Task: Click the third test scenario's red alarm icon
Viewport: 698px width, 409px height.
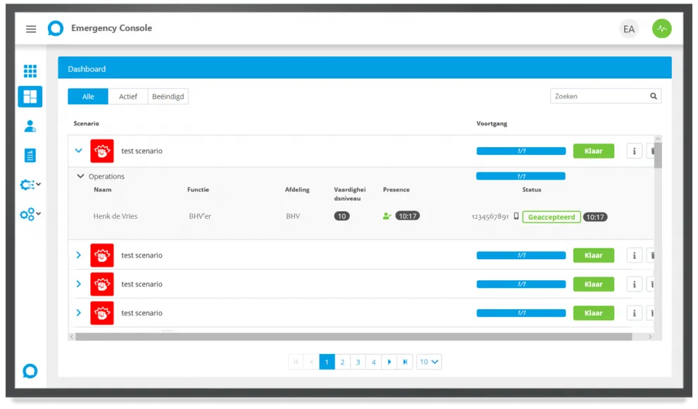Action: (102, 284)
